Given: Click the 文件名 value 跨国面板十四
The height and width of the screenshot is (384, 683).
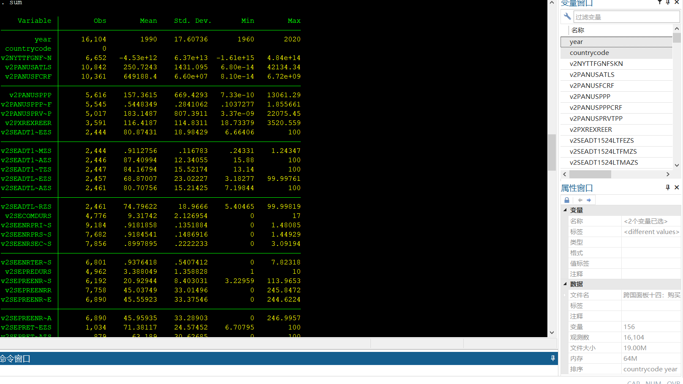Looking at the screenshot, I should point(651,295).
